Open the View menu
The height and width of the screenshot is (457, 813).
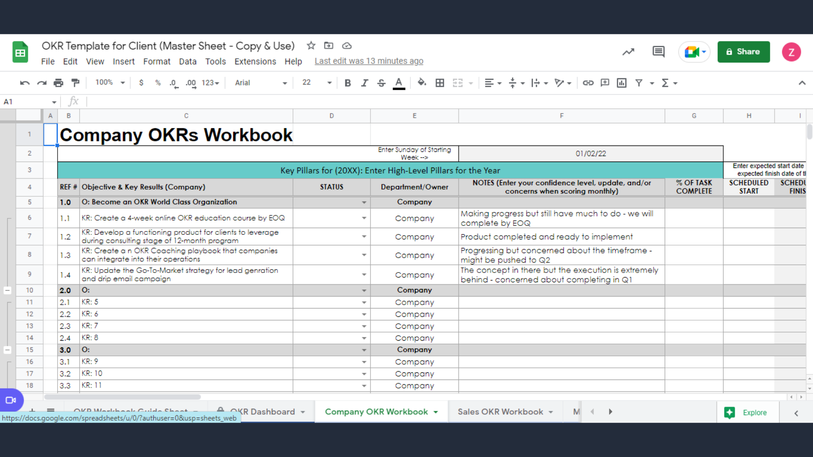(x=95, y=61)
